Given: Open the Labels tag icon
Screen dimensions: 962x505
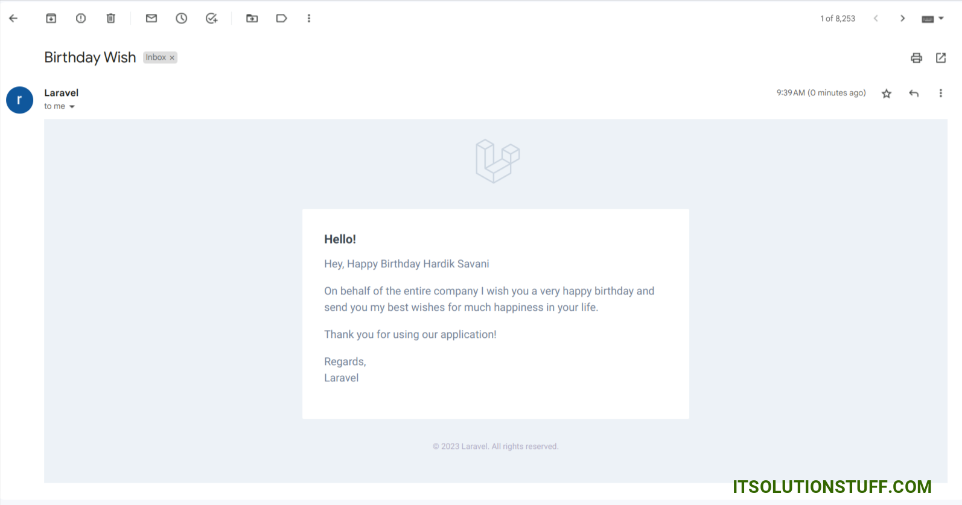Looking at the screenshot, I should pyautogui.click(x=281, y=19).
